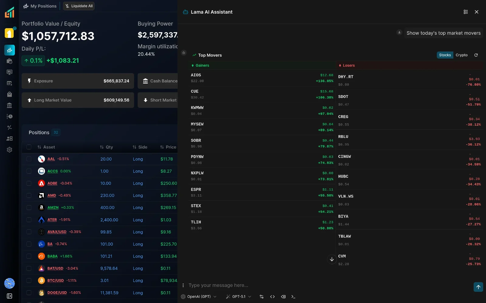Screen dimensions: 486x303
Task: Open the positions chart sidebar icon
Action: [9, 50]
